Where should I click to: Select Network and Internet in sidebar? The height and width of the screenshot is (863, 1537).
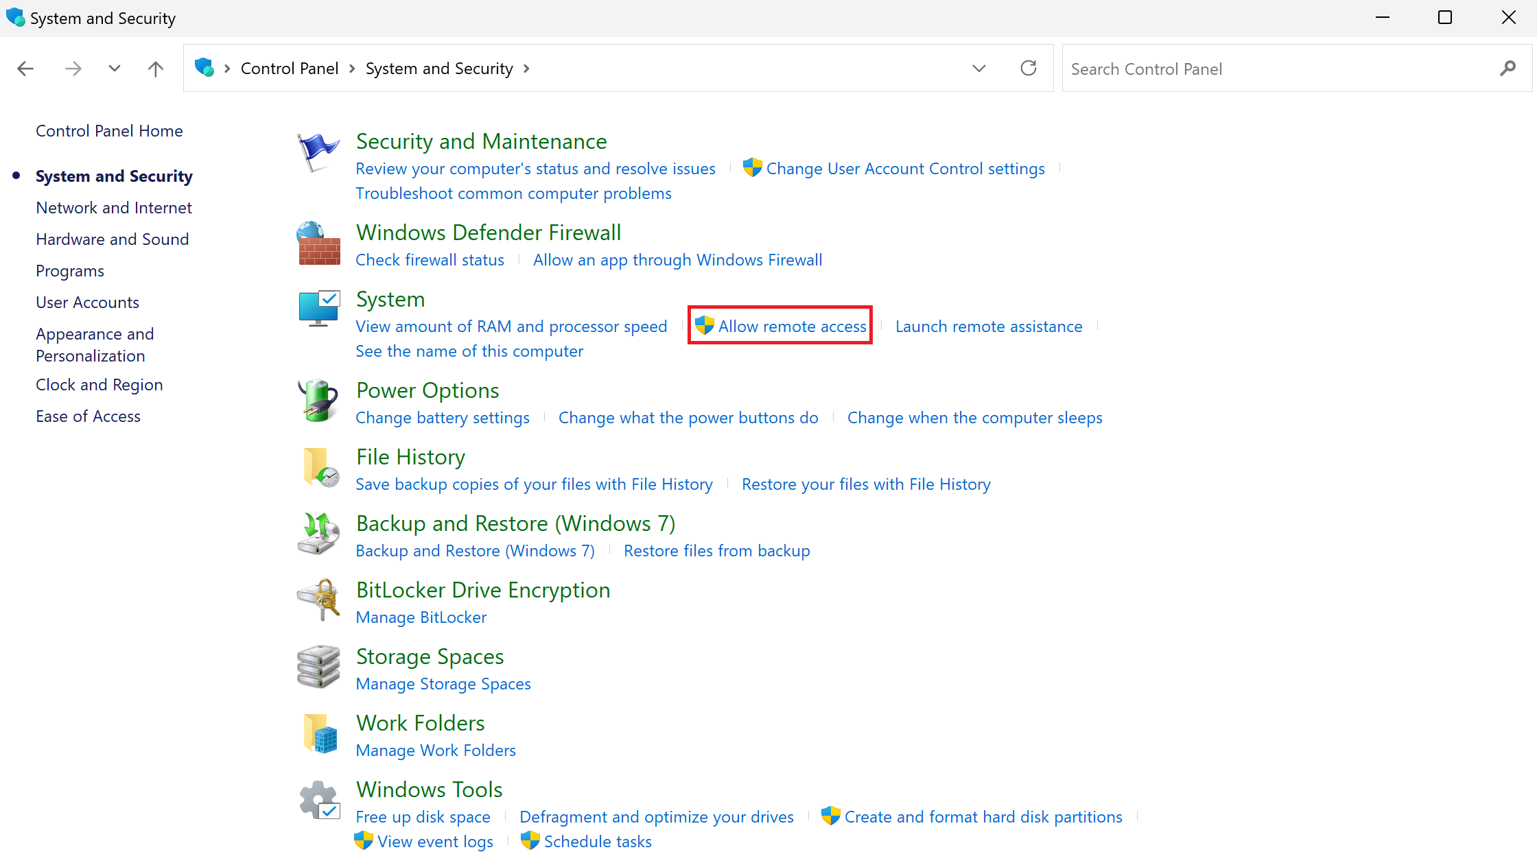(x=114, y=208)
